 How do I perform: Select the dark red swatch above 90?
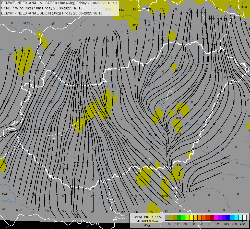click(212, 218)
